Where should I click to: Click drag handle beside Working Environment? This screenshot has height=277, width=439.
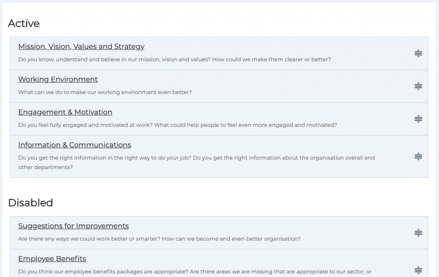418,85
